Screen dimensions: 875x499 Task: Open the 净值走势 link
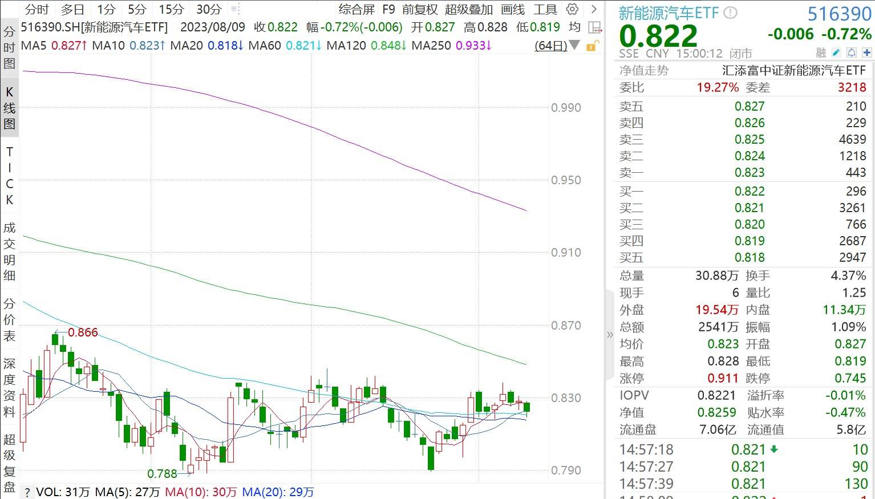[643, 70]
